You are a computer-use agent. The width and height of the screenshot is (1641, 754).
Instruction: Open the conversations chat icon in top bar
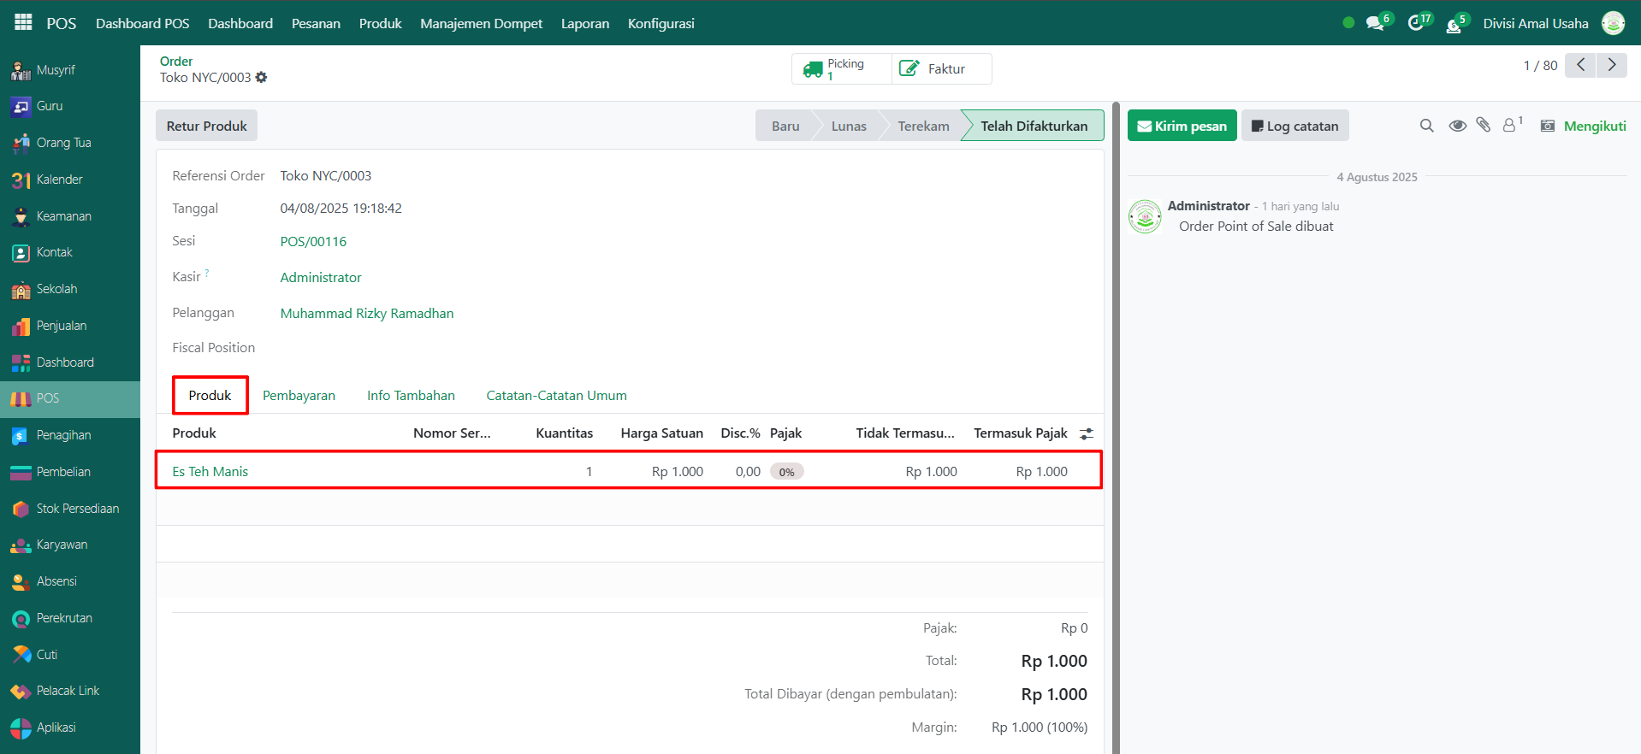coord(1375,23)
